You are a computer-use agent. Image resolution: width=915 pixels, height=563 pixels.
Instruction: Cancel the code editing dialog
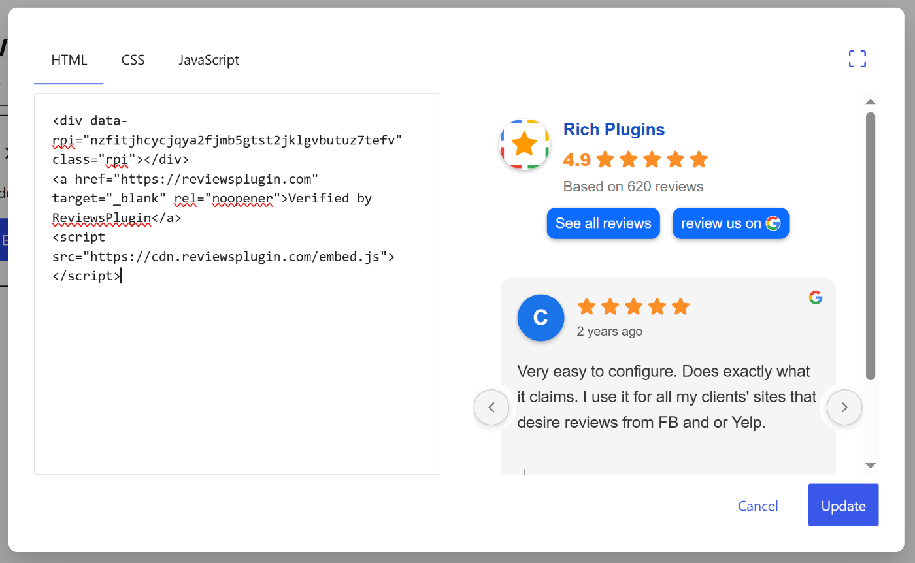758,506
